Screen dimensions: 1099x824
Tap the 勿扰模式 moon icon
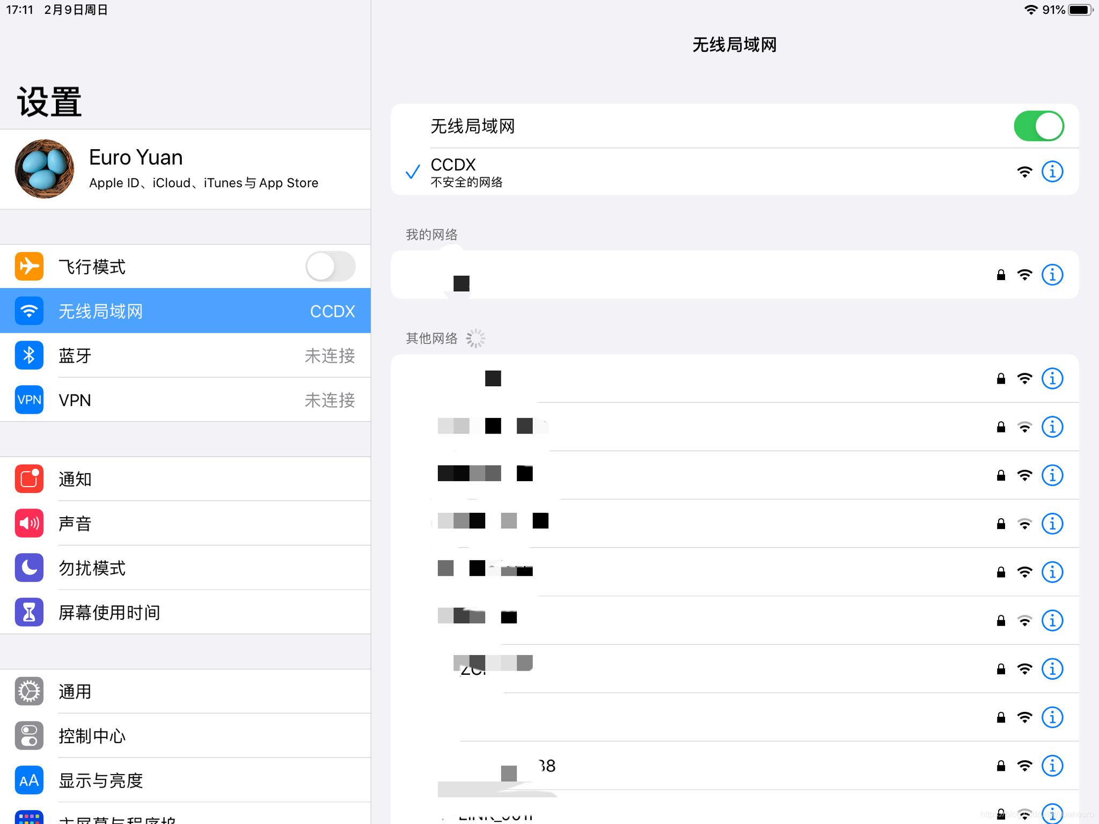coord(29,568)
